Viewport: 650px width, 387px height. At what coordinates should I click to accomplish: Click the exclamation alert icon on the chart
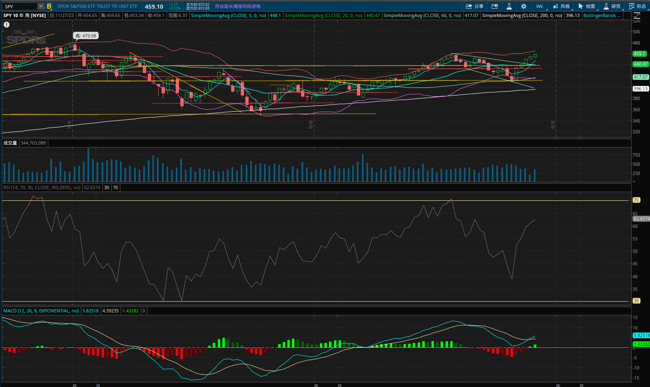click(6, 25)
